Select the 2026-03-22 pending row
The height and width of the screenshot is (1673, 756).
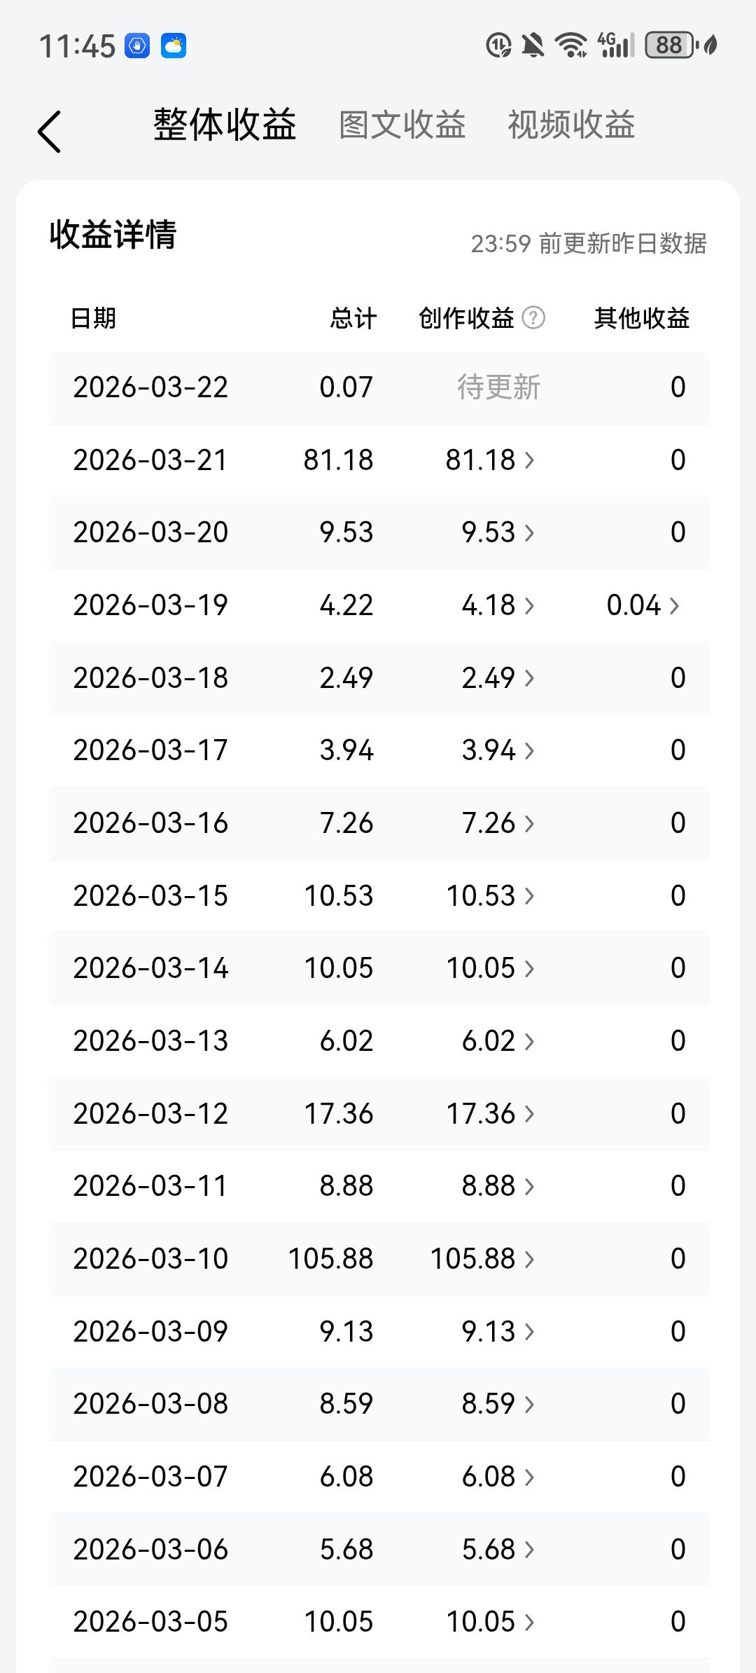[379, 387]
